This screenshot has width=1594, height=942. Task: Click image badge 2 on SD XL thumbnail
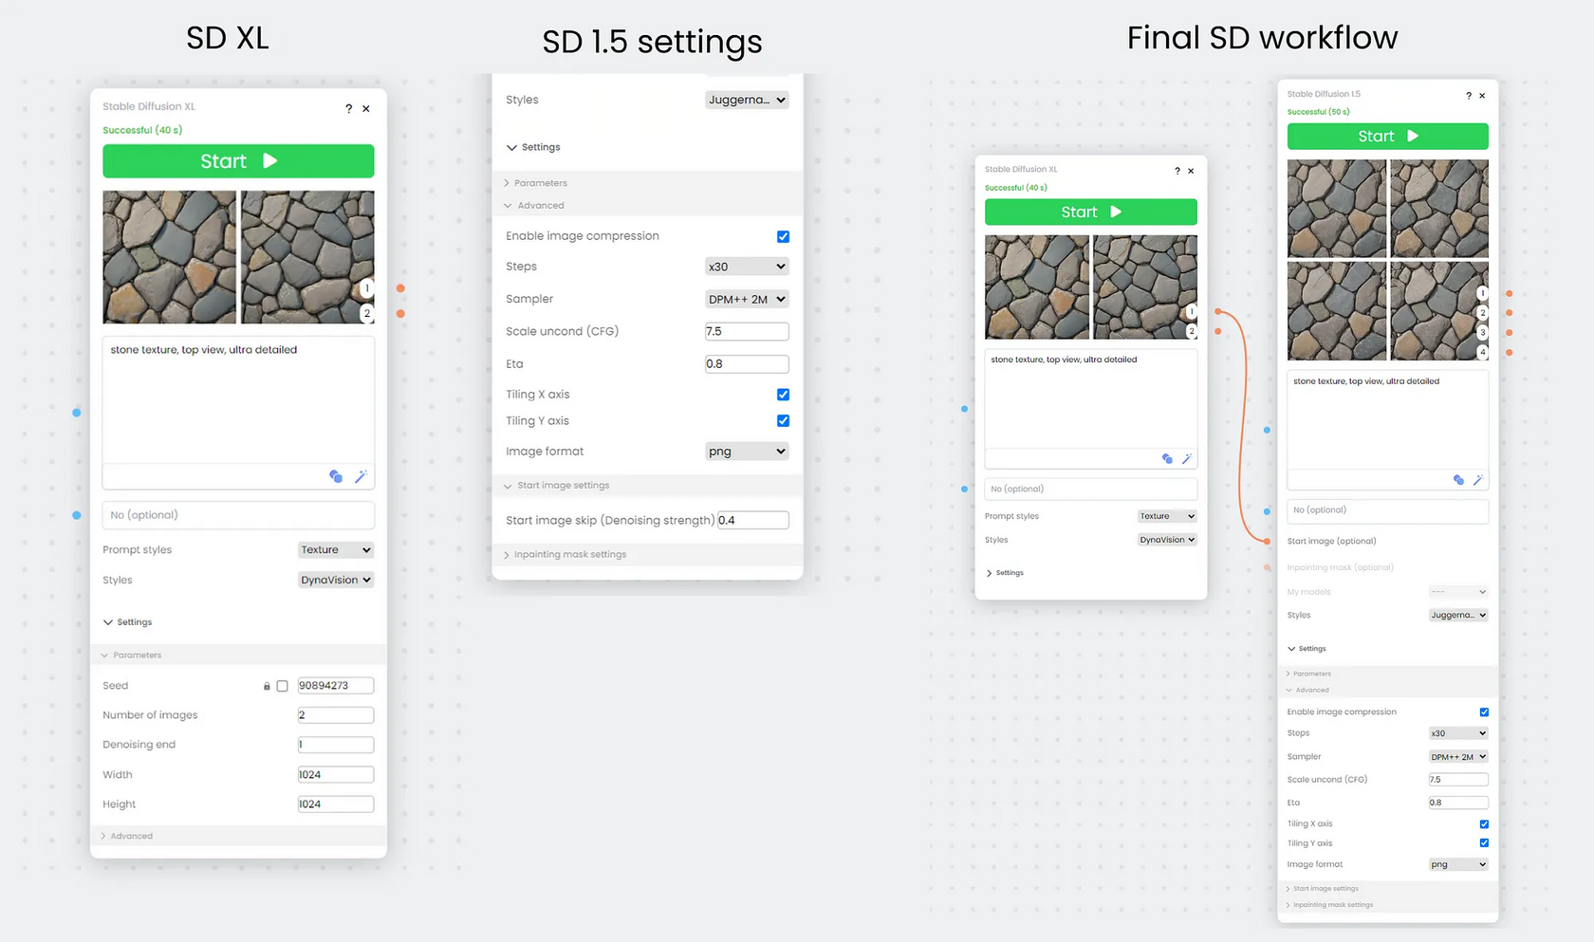(367, 313)
